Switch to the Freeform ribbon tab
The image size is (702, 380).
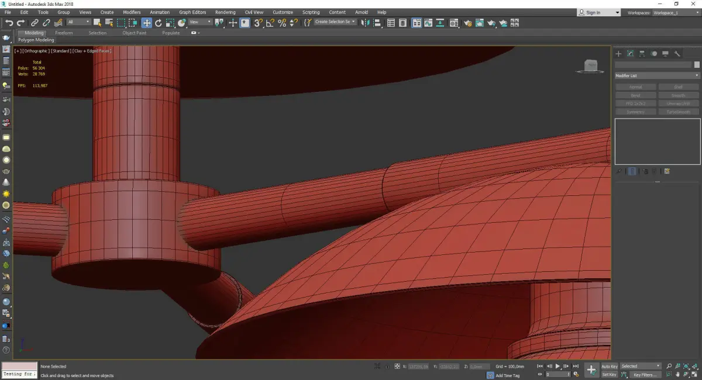pyautogui.click(x=64, y=33)
